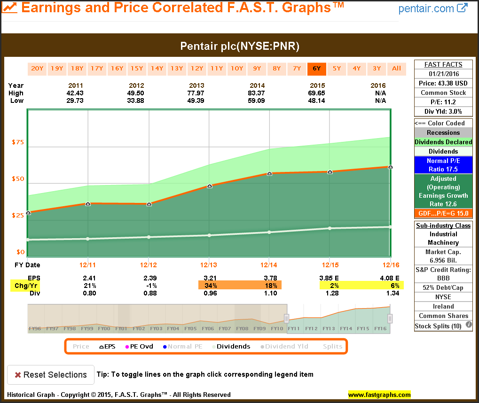Click the red X on Reset Selections
Screen dimensions: 479x403
17,375
